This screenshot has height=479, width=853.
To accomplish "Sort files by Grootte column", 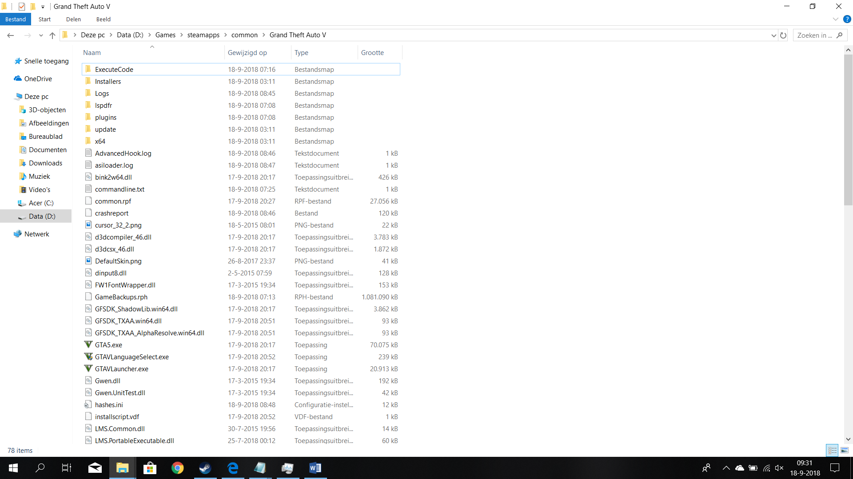I will 372,52.
